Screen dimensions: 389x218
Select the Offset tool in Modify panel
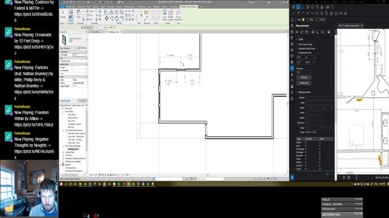click(112, 12)
